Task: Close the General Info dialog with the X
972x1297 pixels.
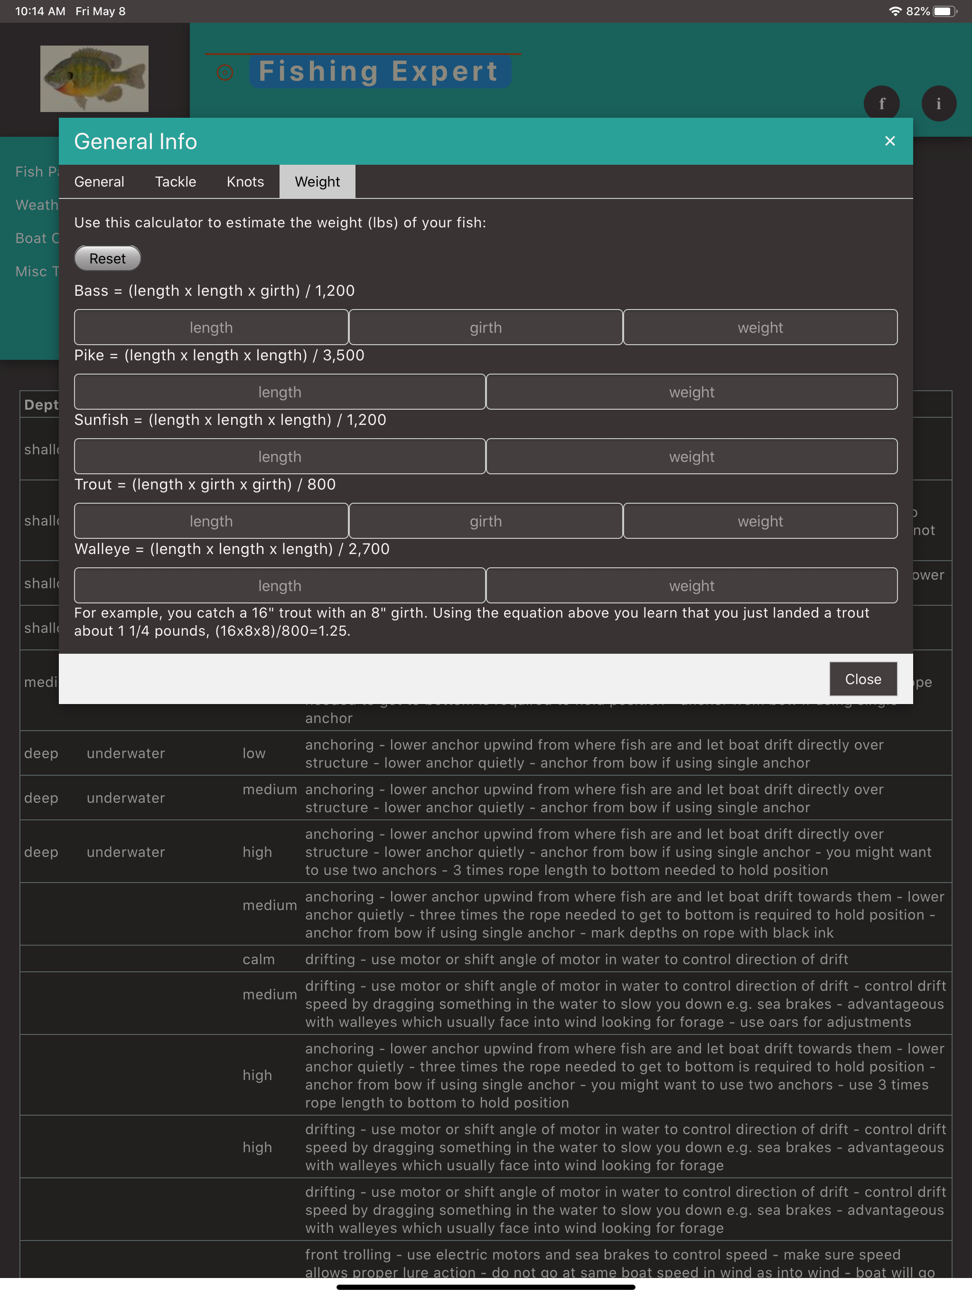Action: click(x=890, y=141)
